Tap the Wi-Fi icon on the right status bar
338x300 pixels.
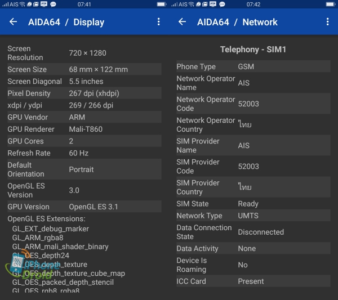coord(191,5)
